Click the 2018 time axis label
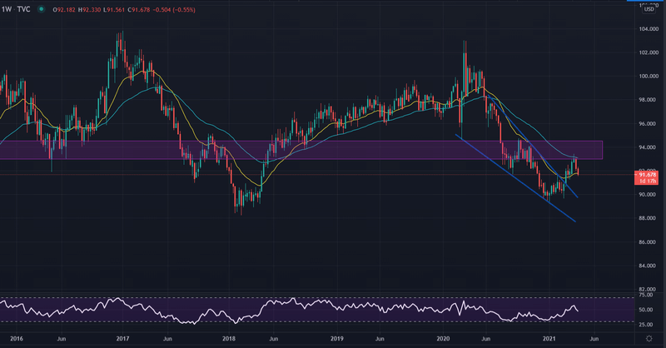Viewport: 666px width, 348px height. 229,339
